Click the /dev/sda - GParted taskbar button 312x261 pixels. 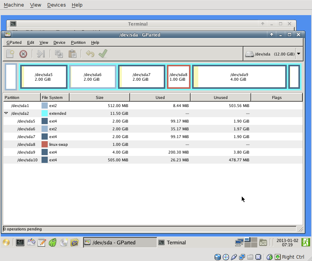[x=120, y=242]
